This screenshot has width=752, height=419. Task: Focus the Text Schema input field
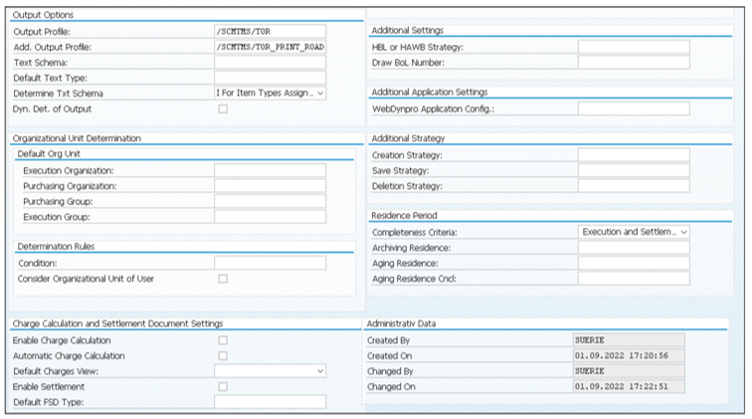270,63
